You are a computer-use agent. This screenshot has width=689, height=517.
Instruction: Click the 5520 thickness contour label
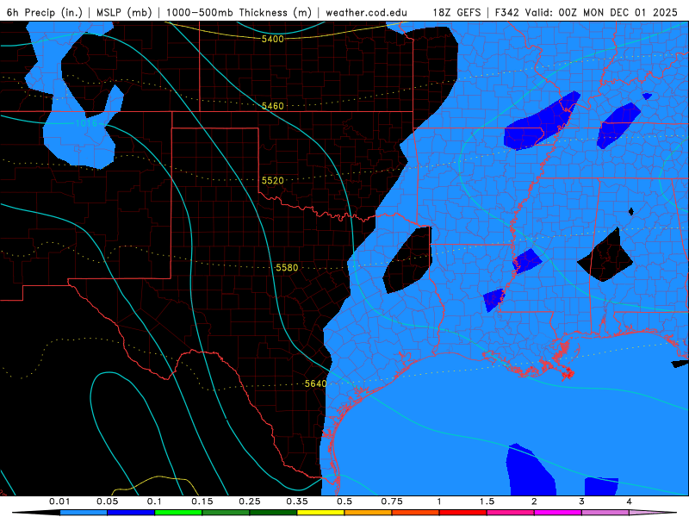pyautogui.click(x=272, y=181)
